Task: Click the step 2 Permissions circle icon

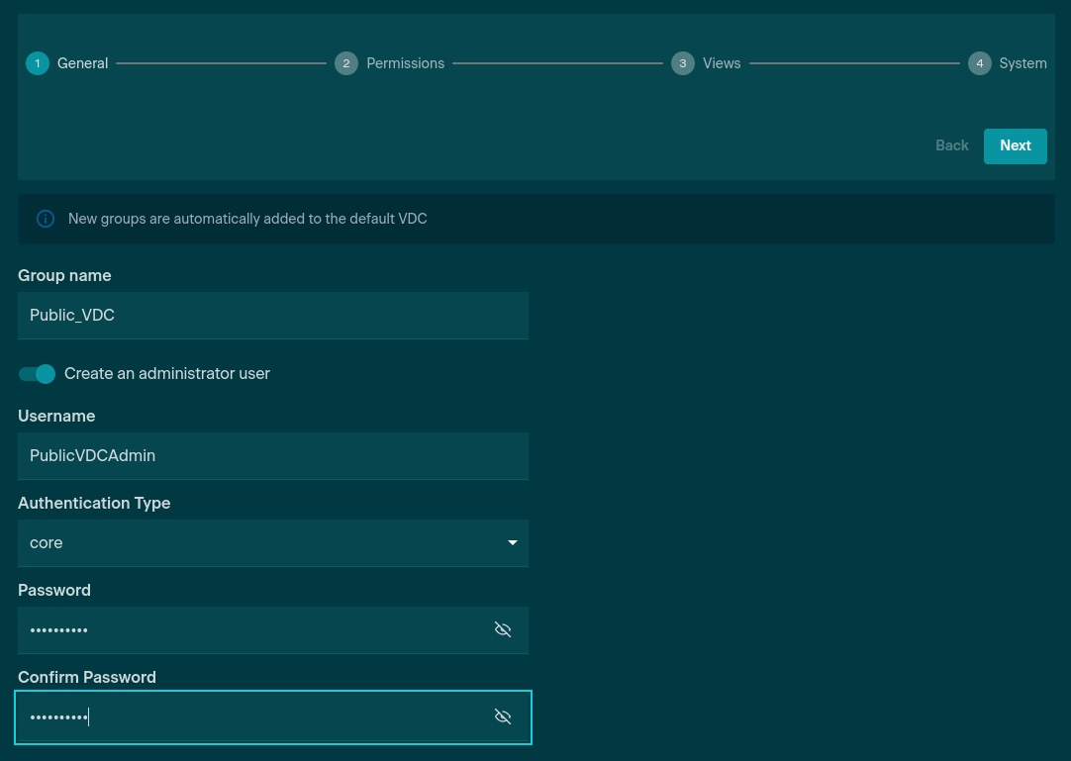Action: tap(346, 63)
